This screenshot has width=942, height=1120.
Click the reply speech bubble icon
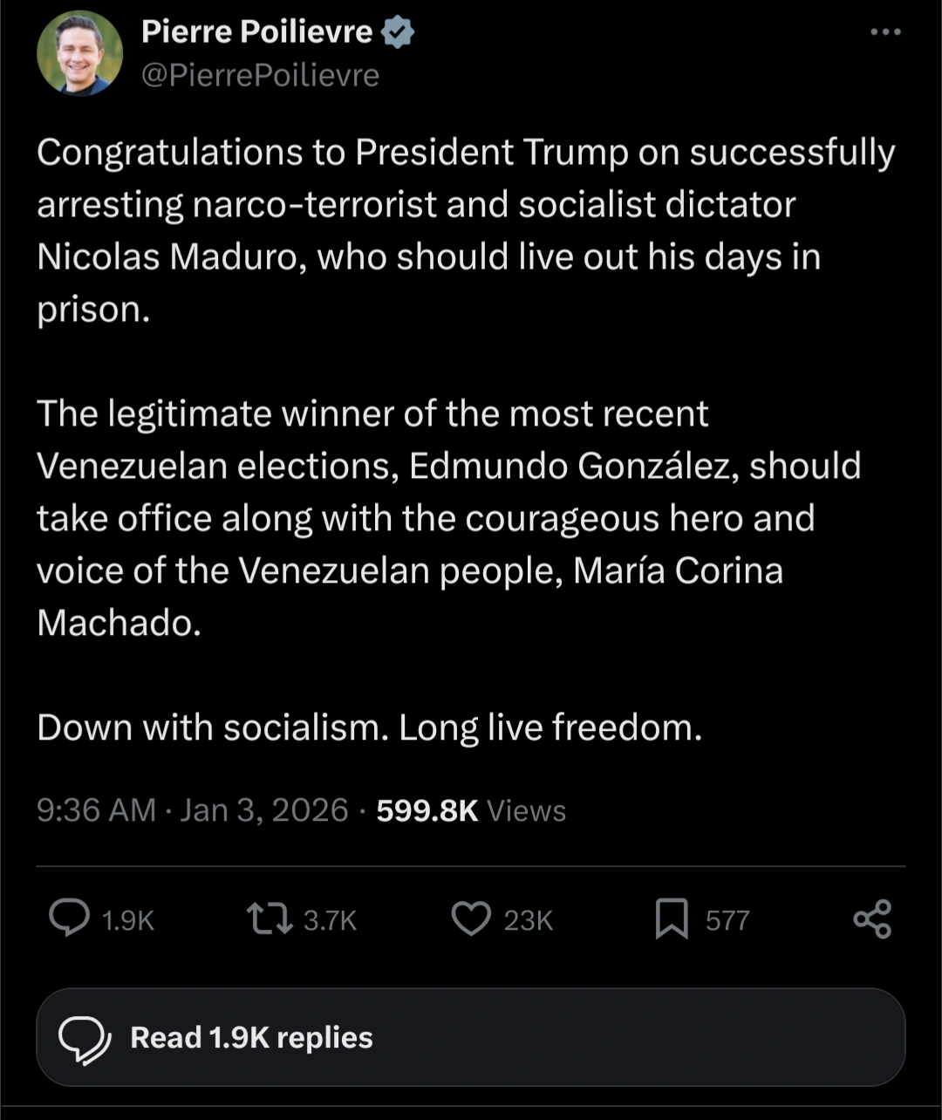[x=69, y=919]
